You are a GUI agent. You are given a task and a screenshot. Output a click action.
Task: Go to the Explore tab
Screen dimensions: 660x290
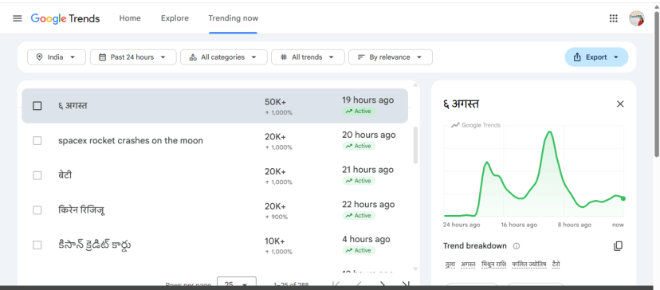tap(175, 18)
